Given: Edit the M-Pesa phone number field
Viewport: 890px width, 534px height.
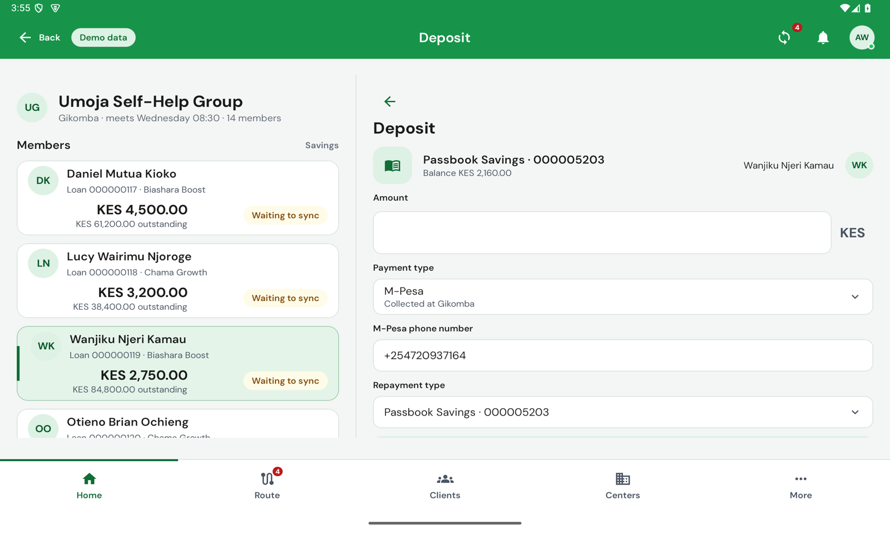Looking at the screenshot, I should click(x=622, y=355).
